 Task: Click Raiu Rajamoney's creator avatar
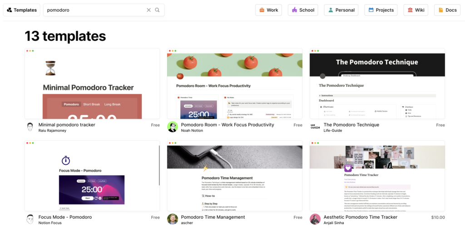click(30, 127)
